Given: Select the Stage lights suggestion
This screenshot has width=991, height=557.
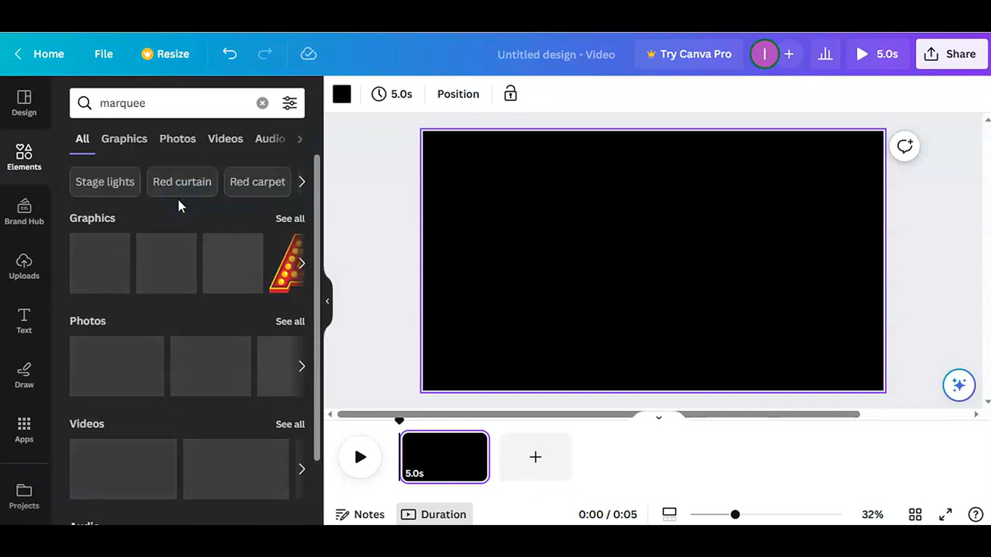Looking at the screenshot, I should tap(105, 182).
